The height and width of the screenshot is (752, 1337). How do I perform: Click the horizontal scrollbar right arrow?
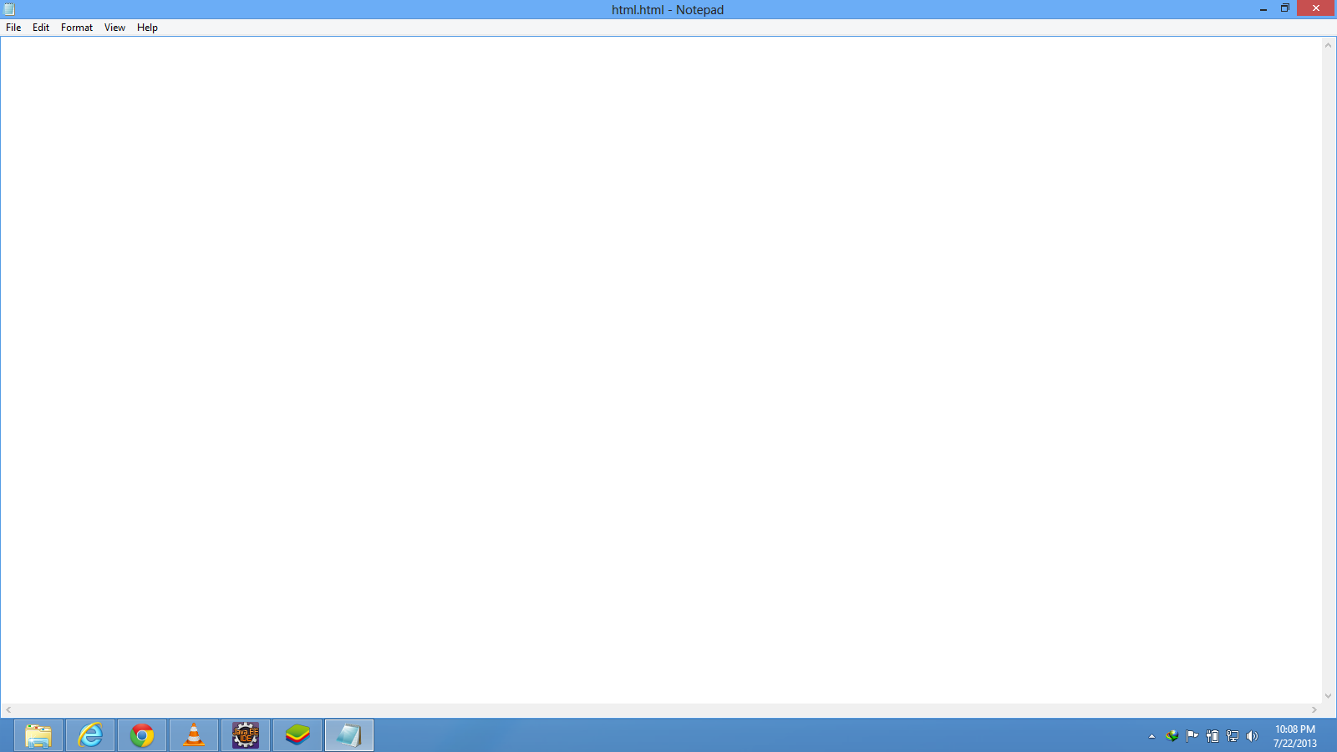[1314, 709]
